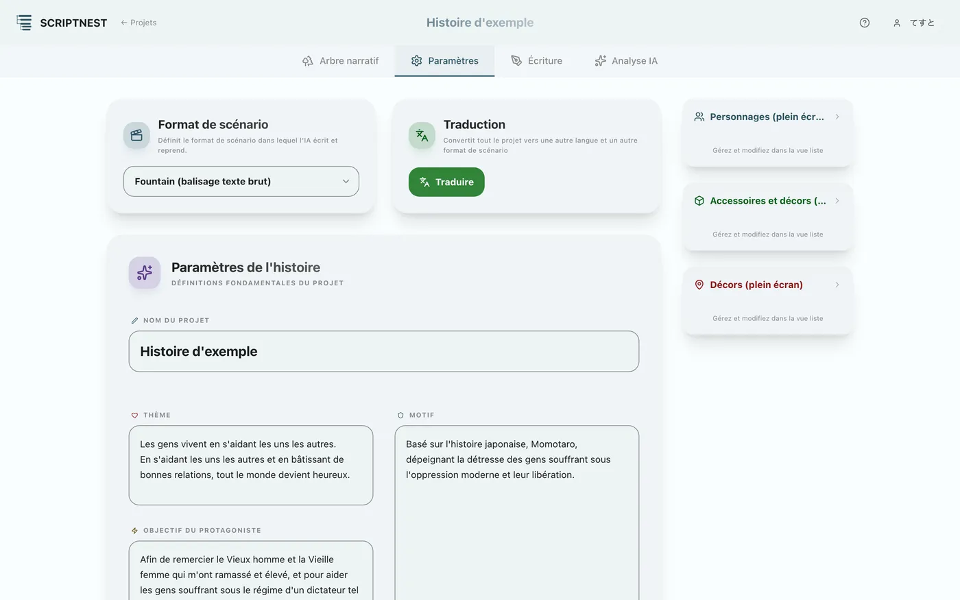Open the help question mark icon
960x600 pixels.
(865, 23)
